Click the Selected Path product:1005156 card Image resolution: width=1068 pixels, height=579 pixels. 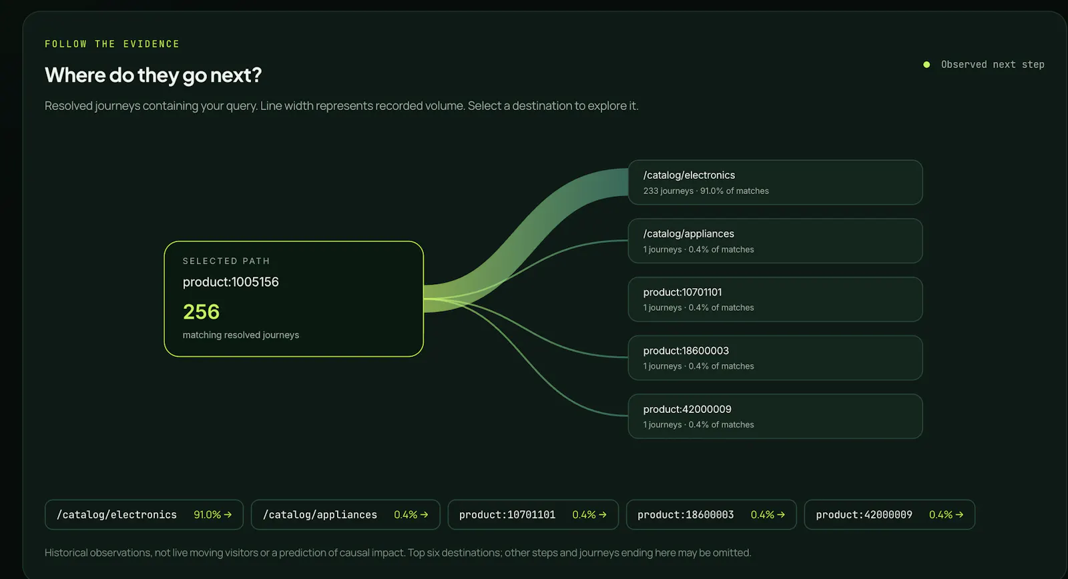click(x=294, y=299)
